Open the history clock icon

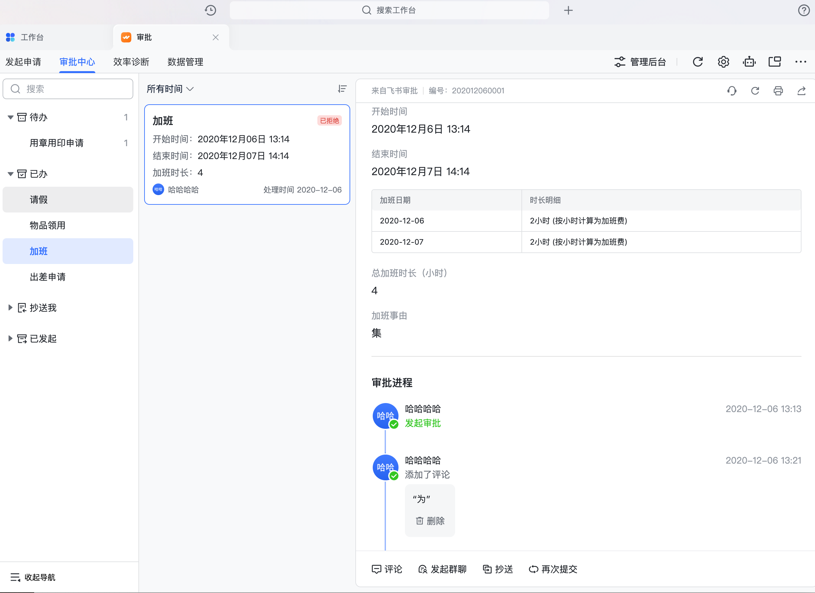point(211,10)
